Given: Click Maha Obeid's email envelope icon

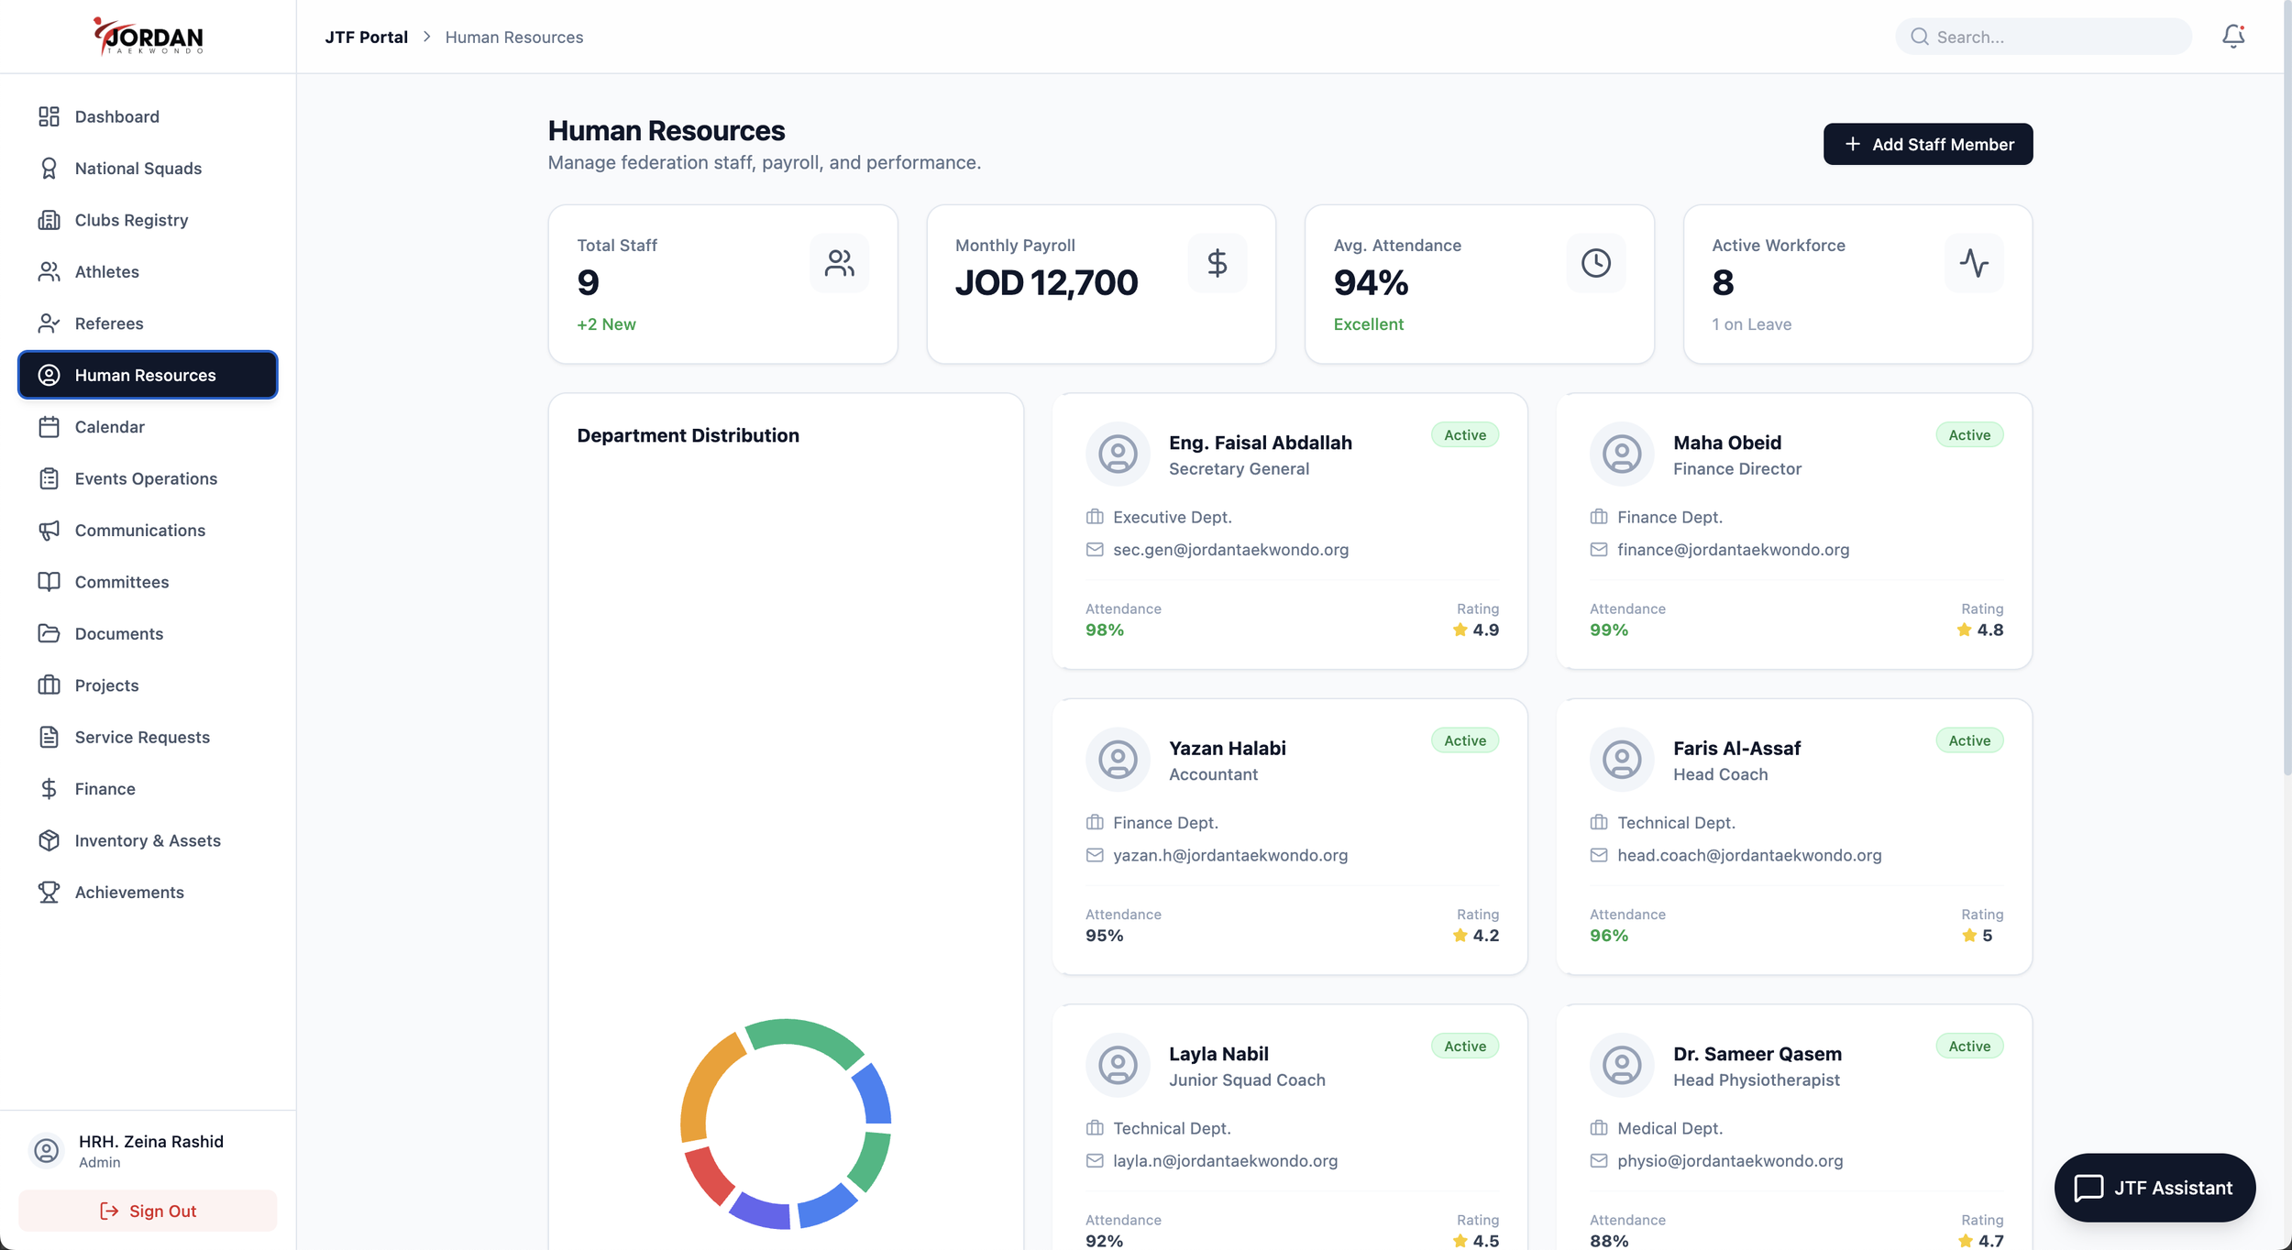Looking at the screenshot, I should tap(1599, 550).
